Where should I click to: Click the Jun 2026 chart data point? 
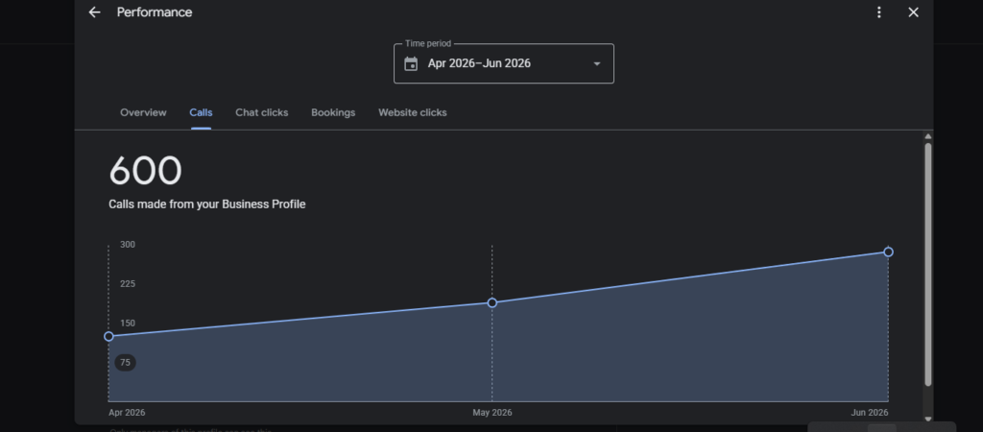888,252
